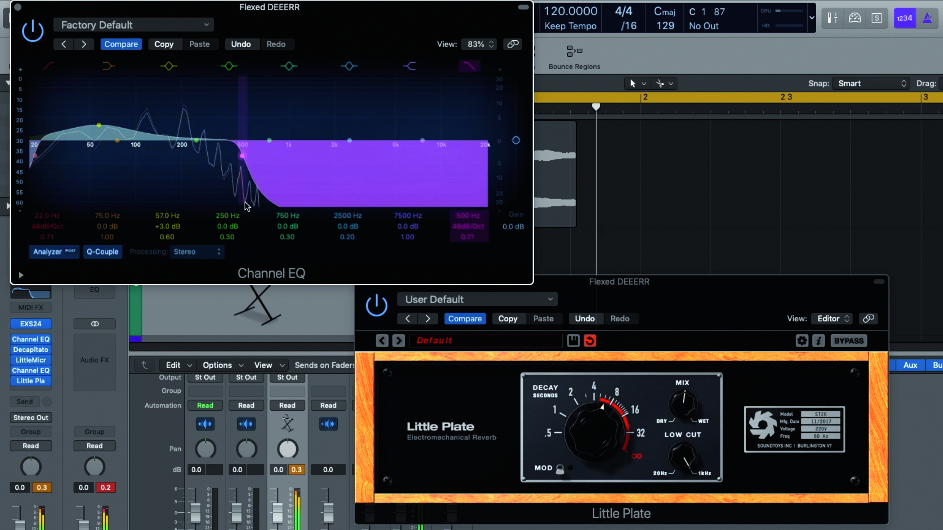Open the Factory Default preset dropdown
The image size is (943, 530).
133,25
